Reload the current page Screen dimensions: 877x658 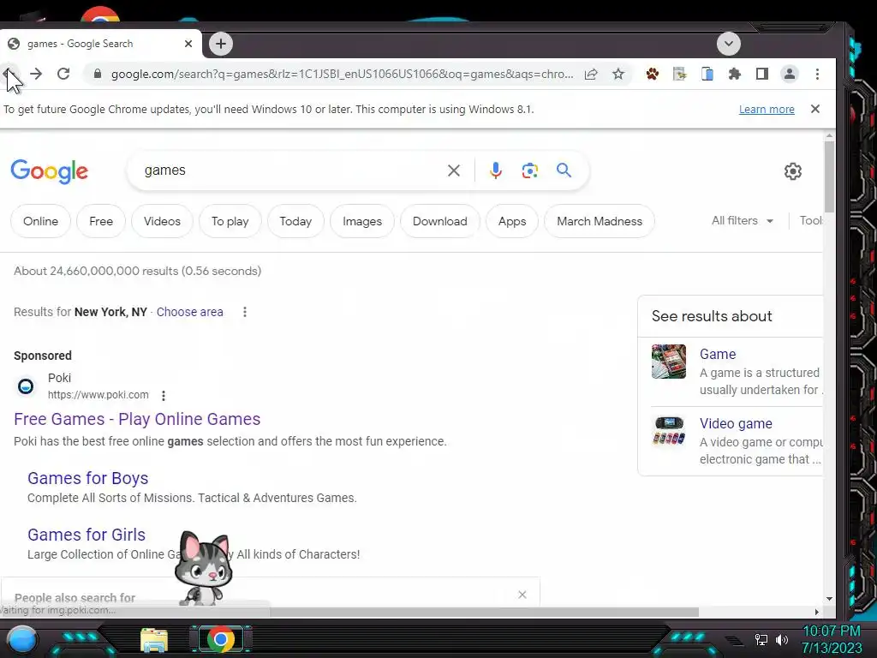63,74
